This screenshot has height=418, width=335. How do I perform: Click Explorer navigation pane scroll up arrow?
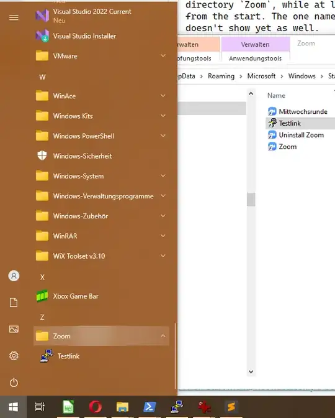251,93
